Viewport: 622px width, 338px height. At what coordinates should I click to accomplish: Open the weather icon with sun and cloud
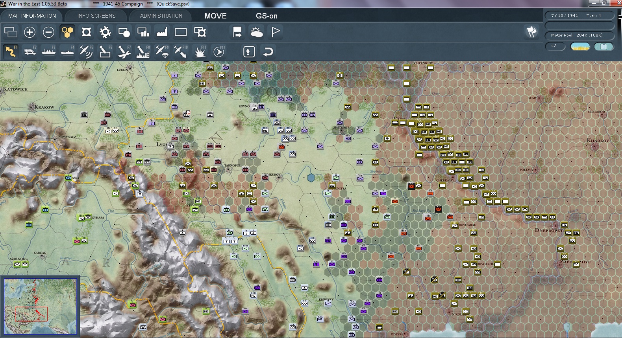tap(256, 32)
